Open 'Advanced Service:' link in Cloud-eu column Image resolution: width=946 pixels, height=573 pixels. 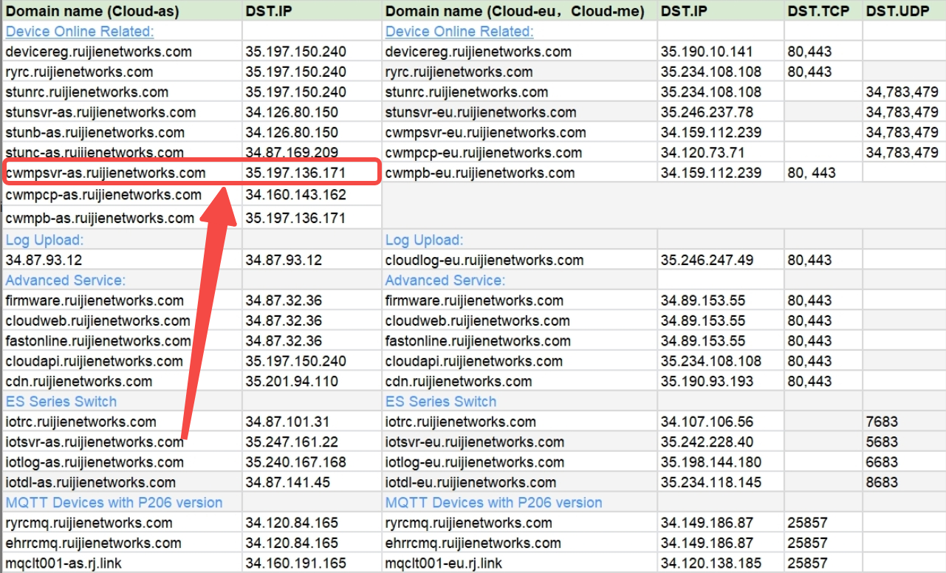tap(445, 281)
